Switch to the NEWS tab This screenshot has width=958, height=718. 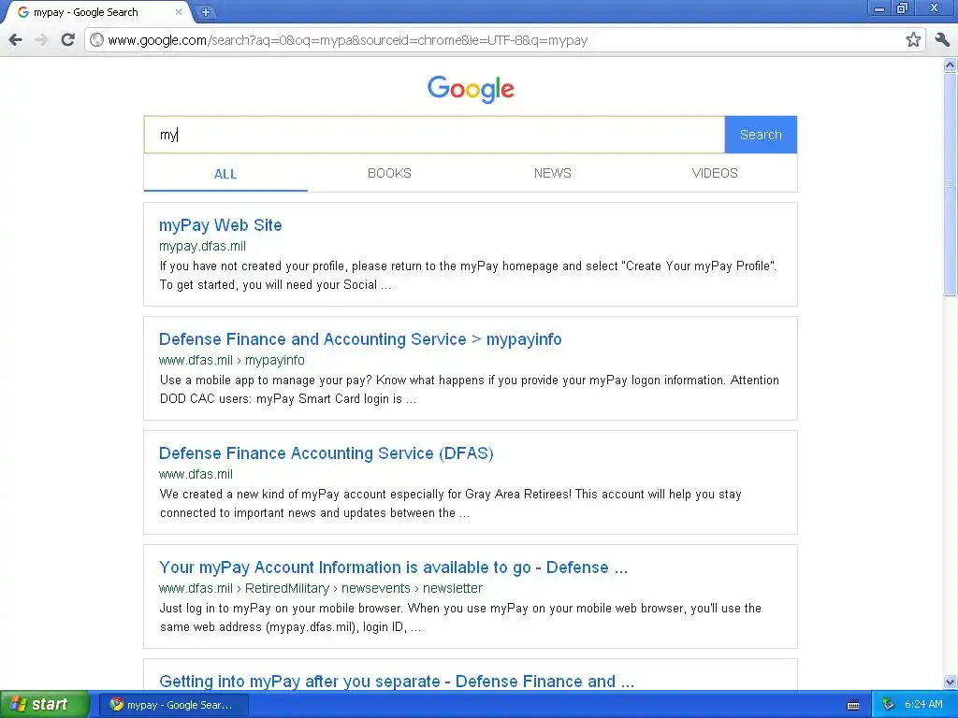click(552, 173)
